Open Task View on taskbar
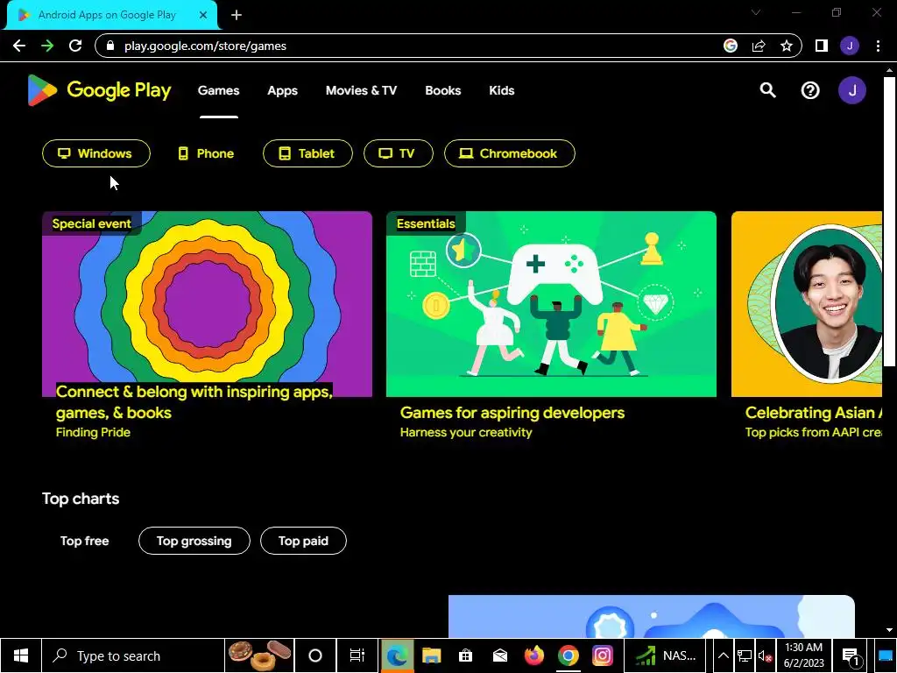897x673 pixels. point(357,655)
